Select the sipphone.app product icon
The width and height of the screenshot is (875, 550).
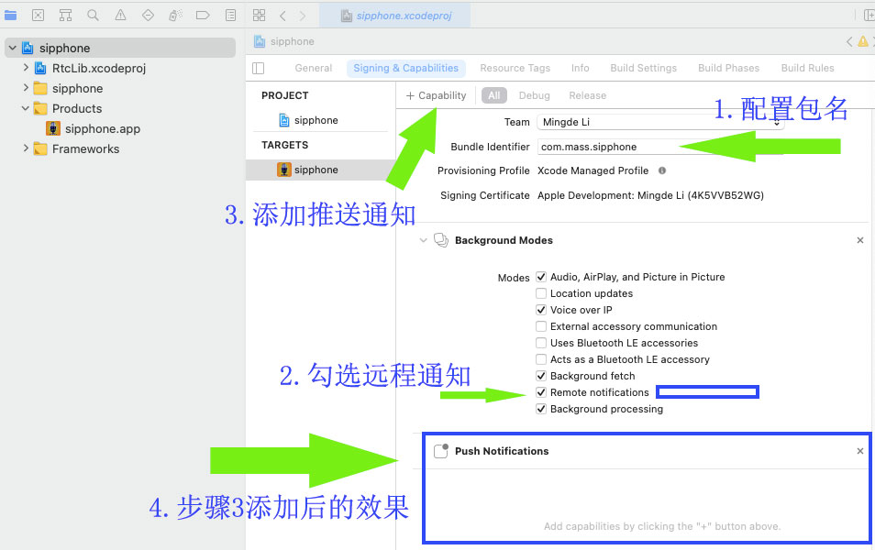tap(53, 129)
